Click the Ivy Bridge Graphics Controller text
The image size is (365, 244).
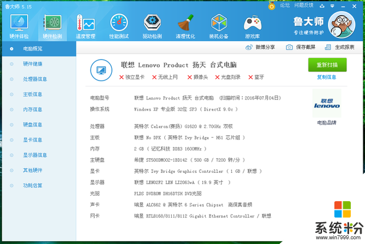point(198,171)
